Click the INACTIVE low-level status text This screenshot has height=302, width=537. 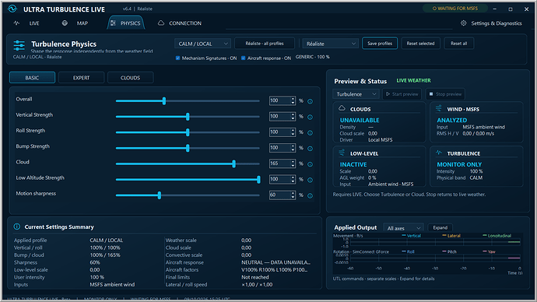tap(353, 164)
